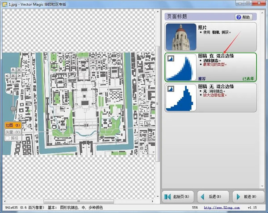Choose artwork with blended edges option
Image resolution: width=268 pixels, height=213 pixels.
[x=210, y=67]
